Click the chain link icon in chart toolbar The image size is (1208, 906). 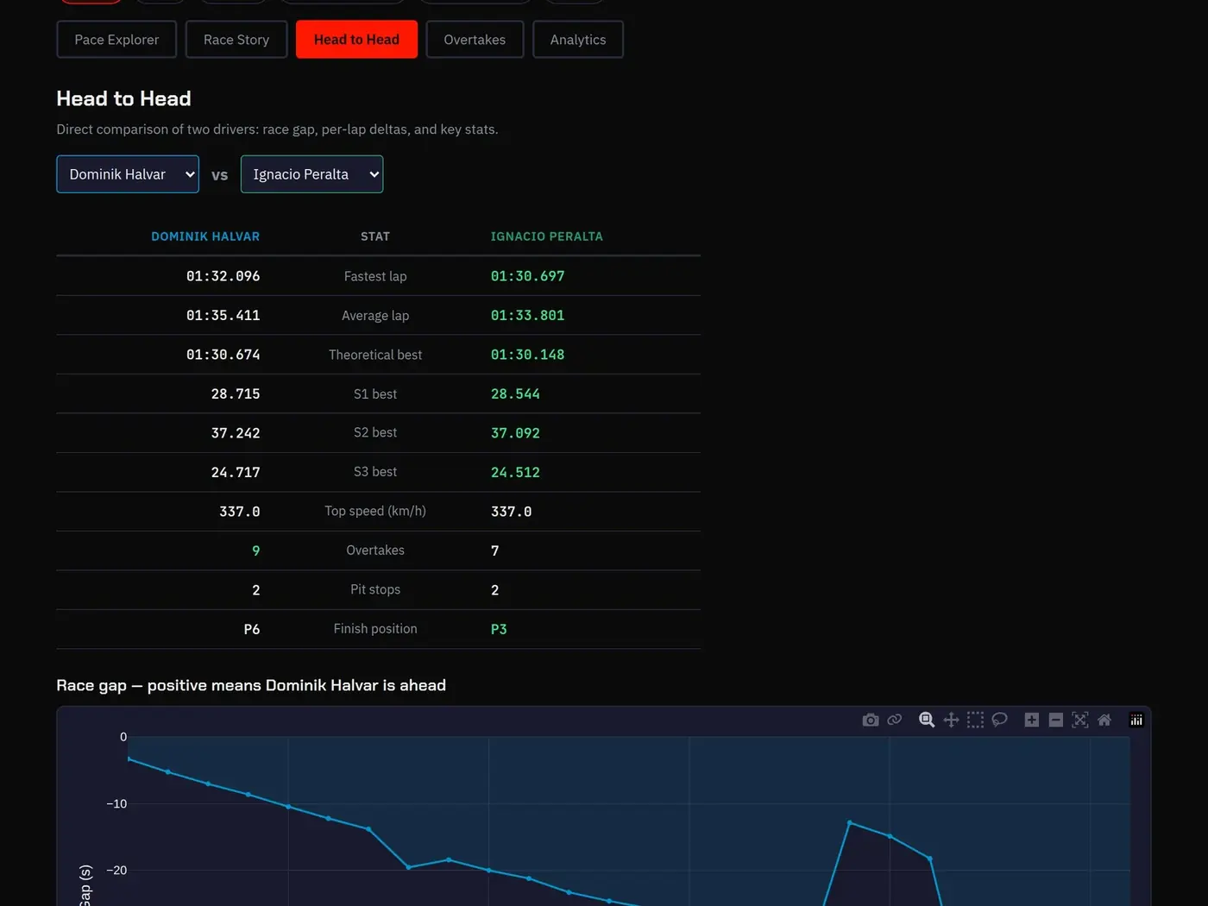895,720
